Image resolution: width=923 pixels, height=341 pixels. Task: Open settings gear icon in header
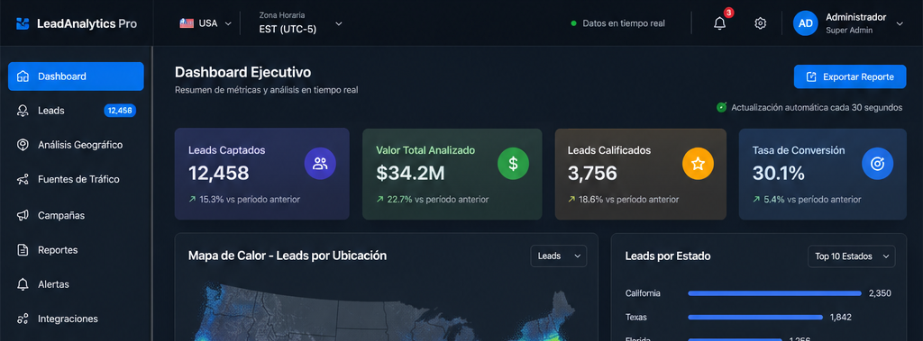click(x=761, y=23)
